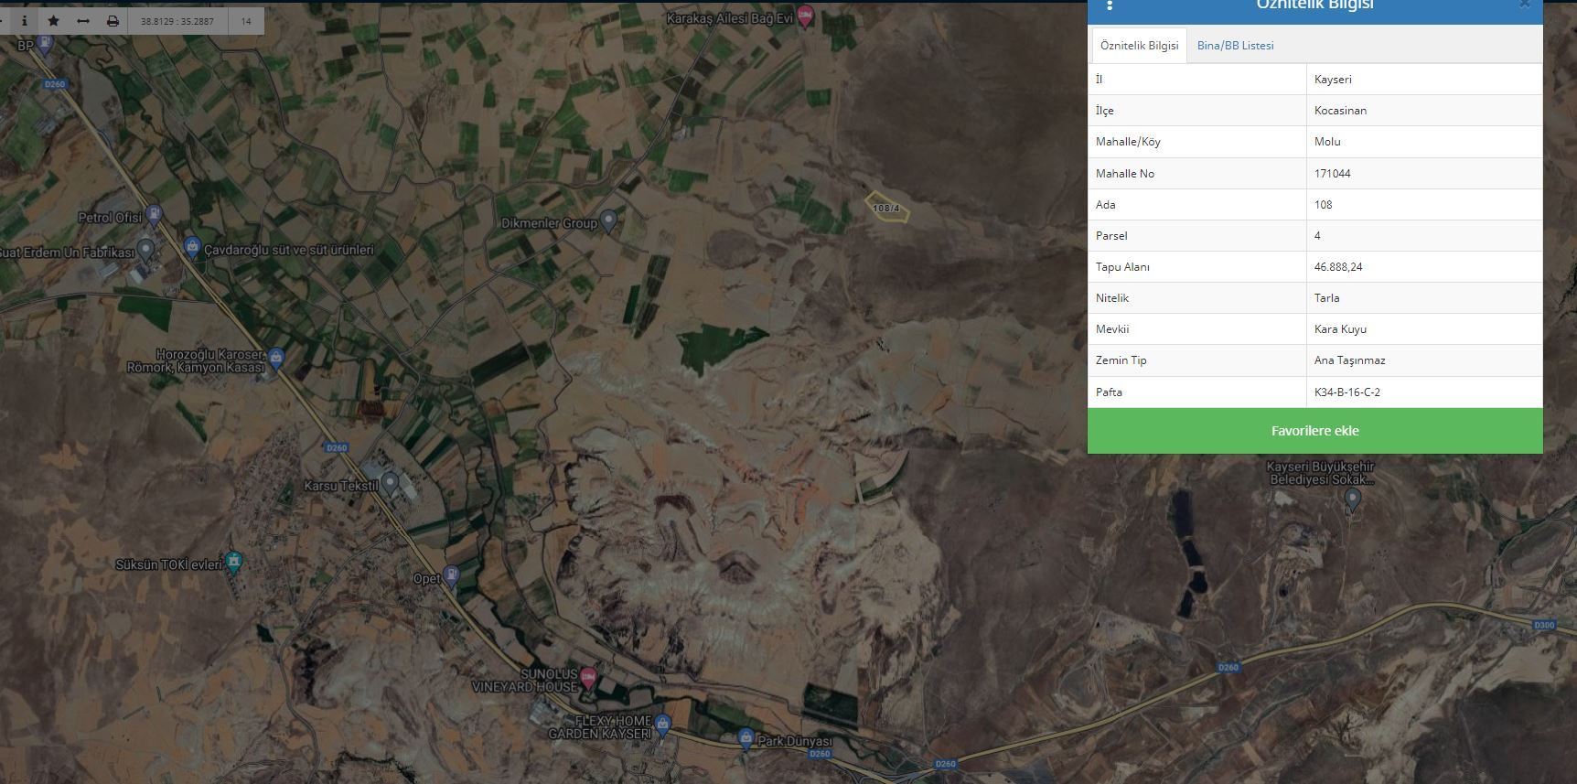This screenshot has height=784, width=1577.
Task: Click the star favorites icon in toolbar
Action: (53, 21)
